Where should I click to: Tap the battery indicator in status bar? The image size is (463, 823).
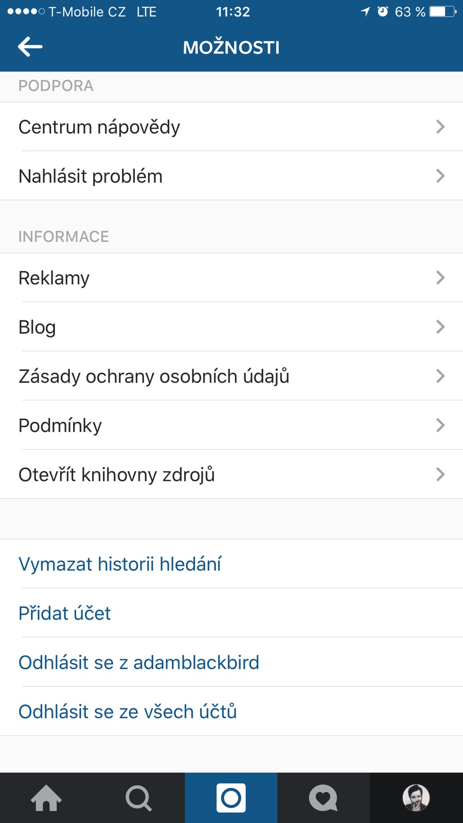click(x=442, y=11)
